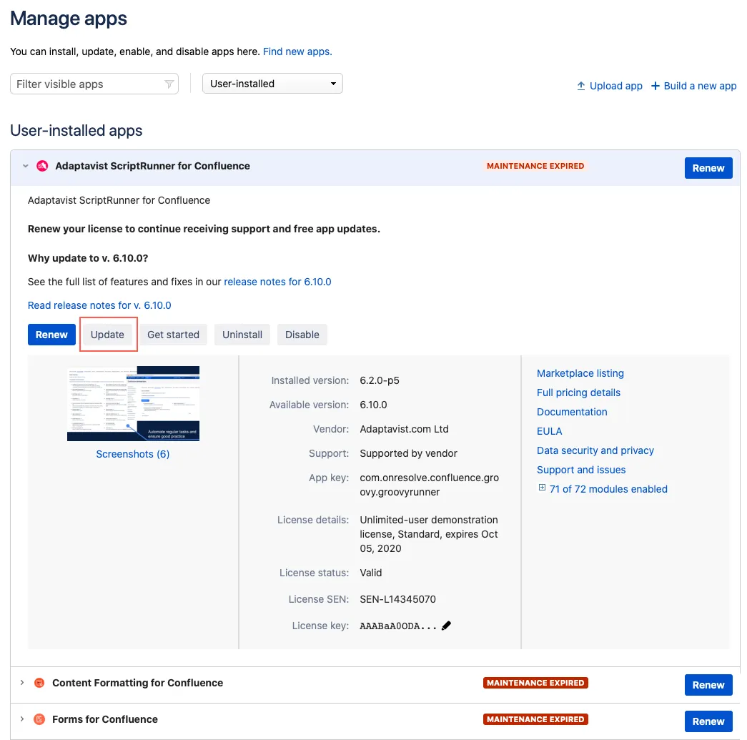Click the plus icon beside Build a new app
This screenshot has width=747, height=740.
[655, 86]
